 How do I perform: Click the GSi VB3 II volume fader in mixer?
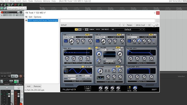point(19,95)
